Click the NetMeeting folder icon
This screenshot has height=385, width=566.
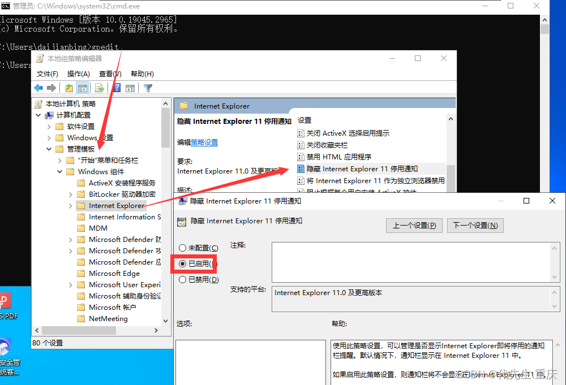pos(81,319)
